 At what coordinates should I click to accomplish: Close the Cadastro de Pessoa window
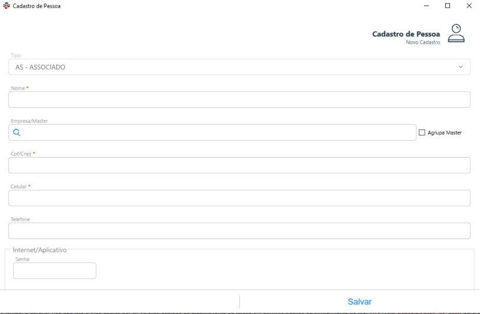point(469,5)
